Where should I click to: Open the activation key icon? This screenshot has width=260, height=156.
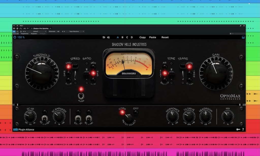click(238, 129)
